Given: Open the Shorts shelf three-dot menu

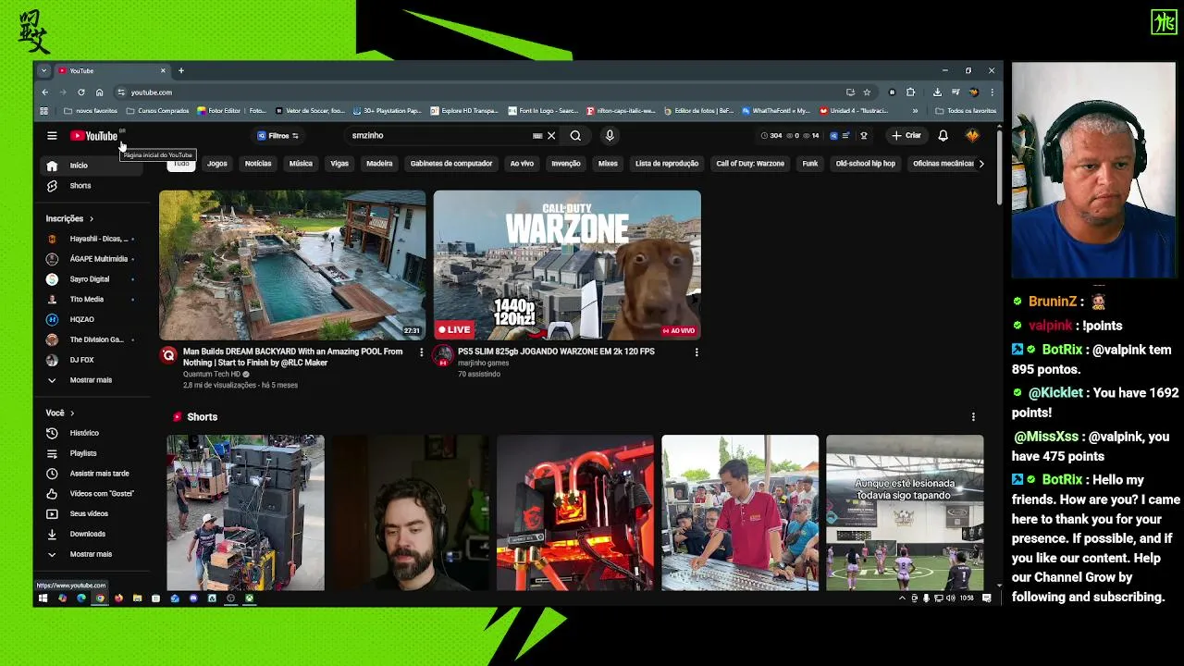Looking at the screenshot, I should click(973, 417).
